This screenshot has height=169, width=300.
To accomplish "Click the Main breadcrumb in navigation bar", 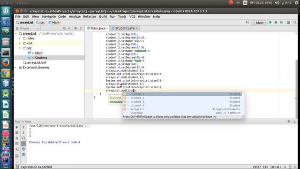I will coord(54,23).
